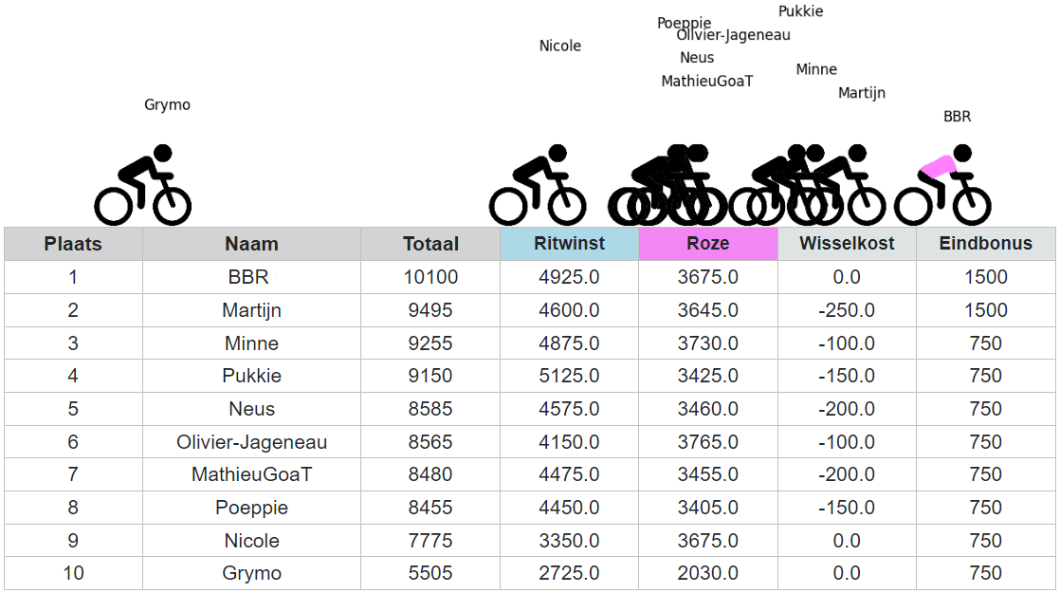Sort by the Plaats column header
Screen dimensions: 1060x593
73,244
